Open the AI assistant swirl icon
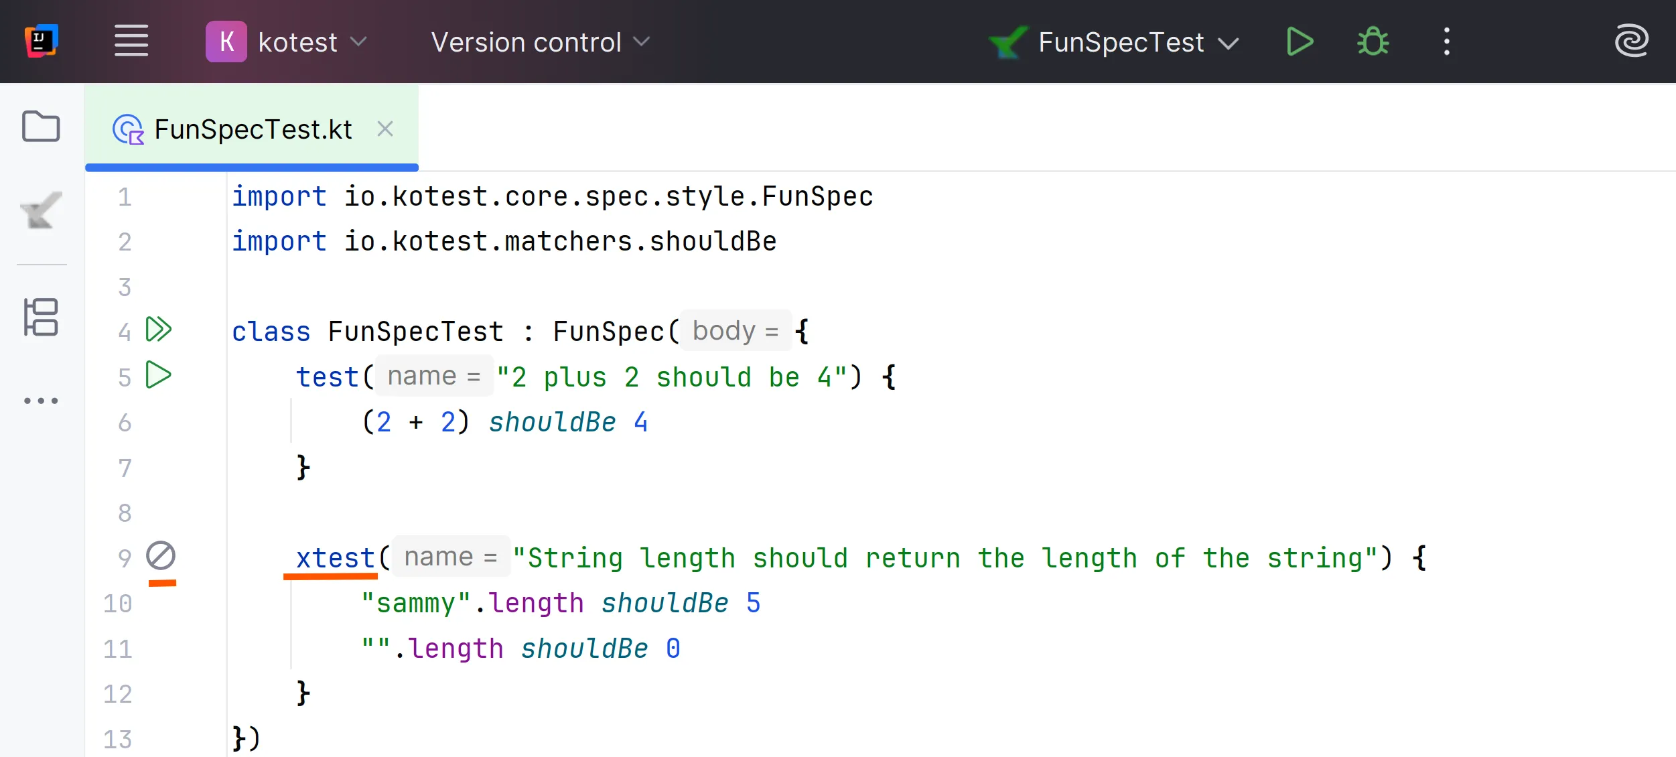Image resolution: width=1676 pixels, height=757 pixels. (x=1630, y=42)
